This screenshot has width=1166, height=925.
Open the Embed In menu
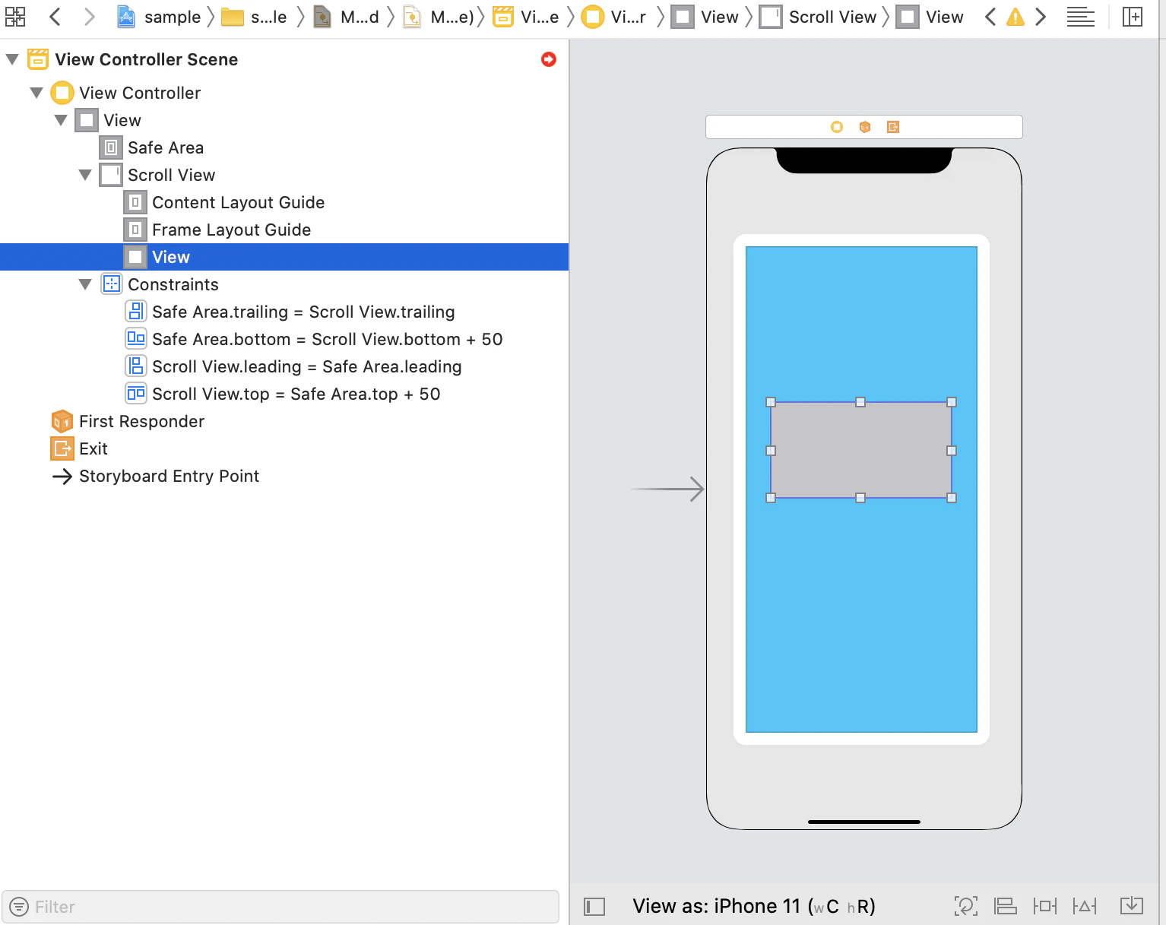[1132, 906]
